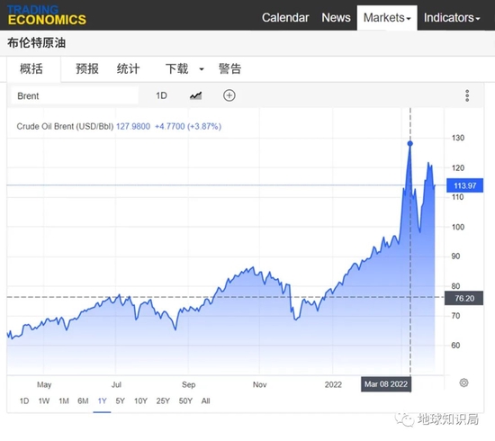Click the 警告 alerts link
This screenshot has width=495, height=441.
[x=229, y=68]
